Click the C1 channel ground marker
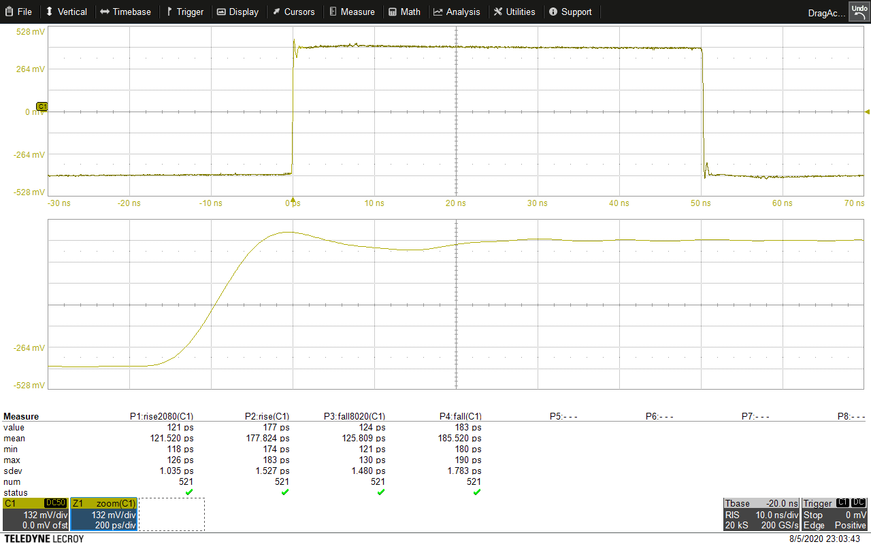The width and height of the screenshot is (871, 544). [42, 107]
